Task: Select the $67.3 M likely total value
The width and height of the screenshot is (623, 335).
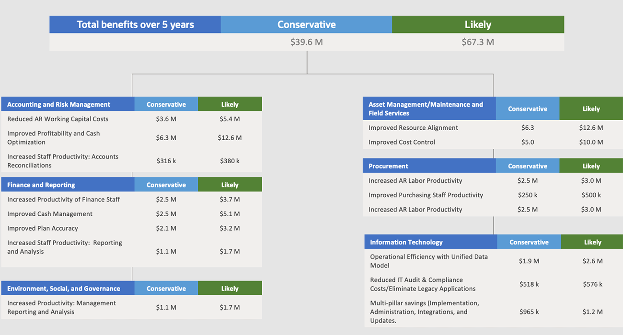Action: tap(477, 42)
